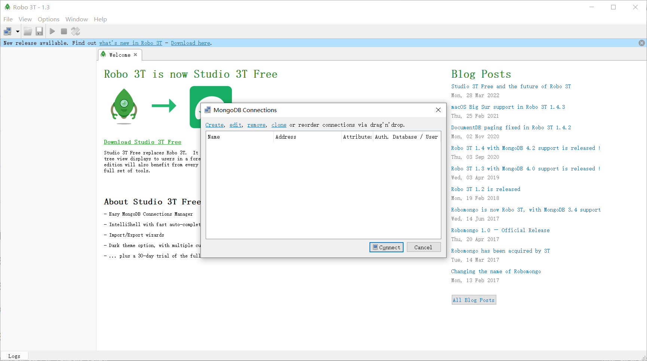This screenshot has height=361, width=647.
Task: Close the Welcome tab
Action: [135, 55]
